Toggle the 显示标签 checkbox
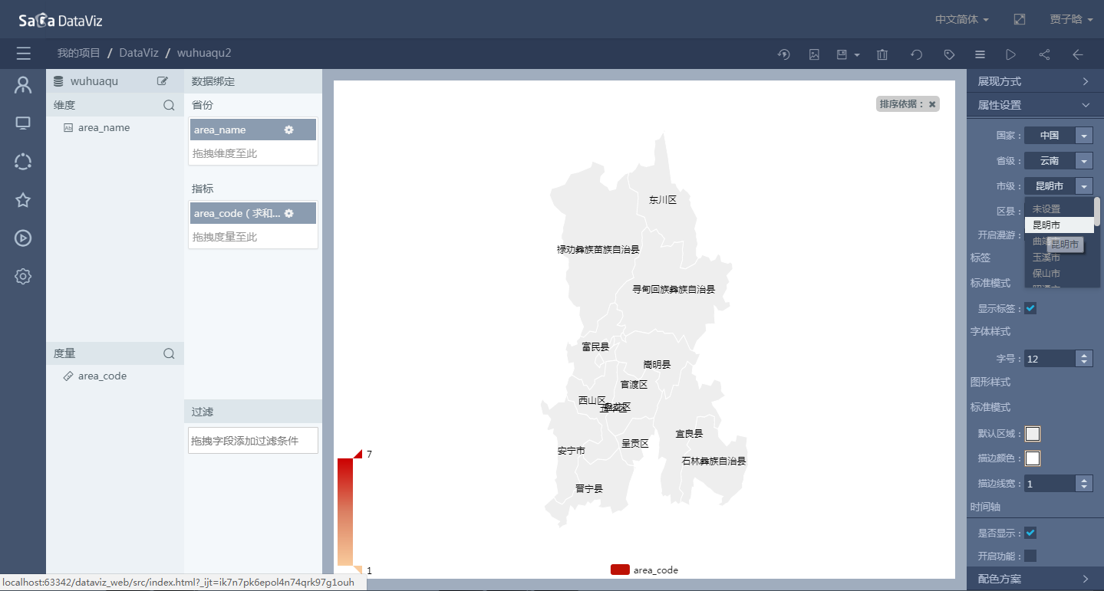 pyautogui.click(x=1030, y=308)
